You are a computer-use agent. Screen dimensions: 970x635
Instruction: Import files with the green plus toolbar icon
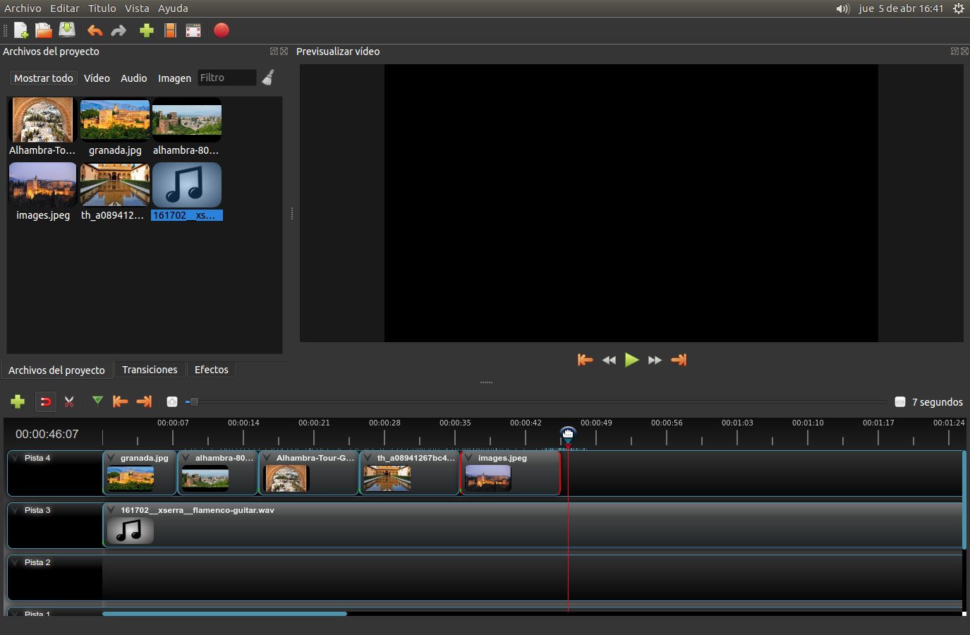147,30
